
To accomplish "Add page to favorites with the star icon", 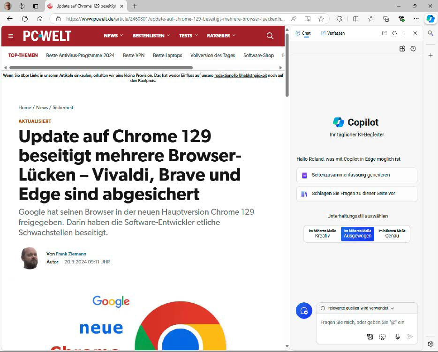I will pos(321,19).
